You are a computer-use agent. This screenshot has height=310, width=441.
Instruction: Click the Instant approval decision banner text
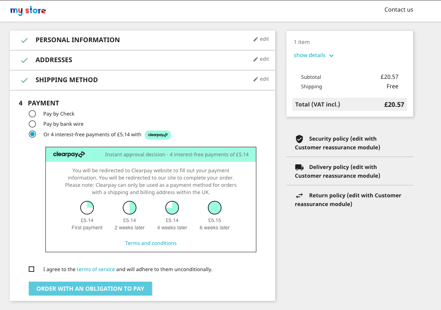tap(177, 154)
